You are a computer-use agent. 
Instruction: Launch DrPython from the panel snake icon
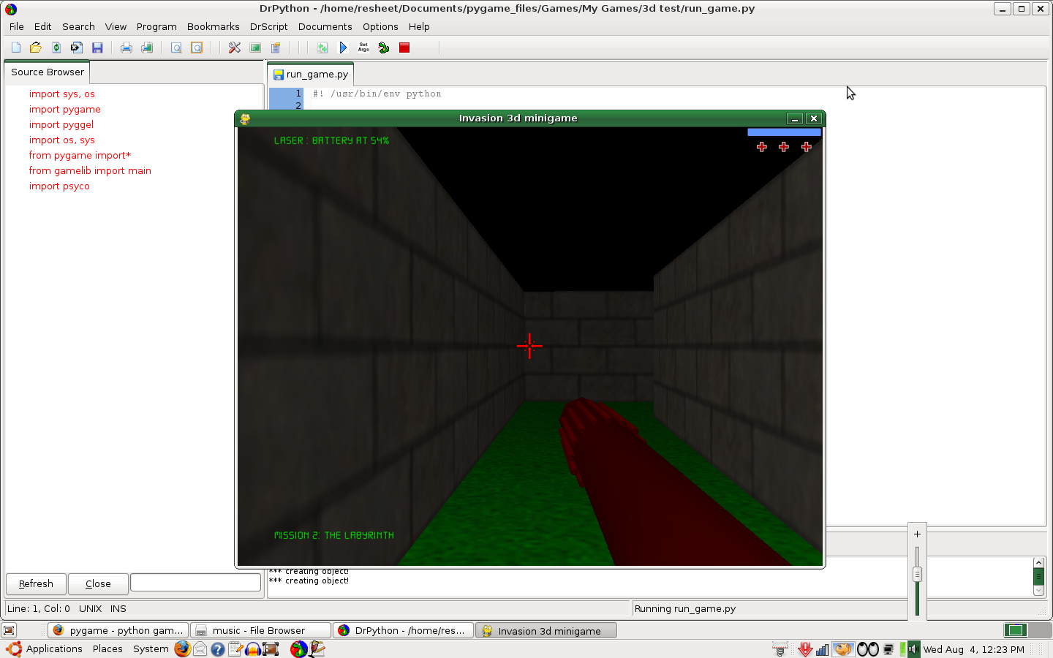click(299, 648)
